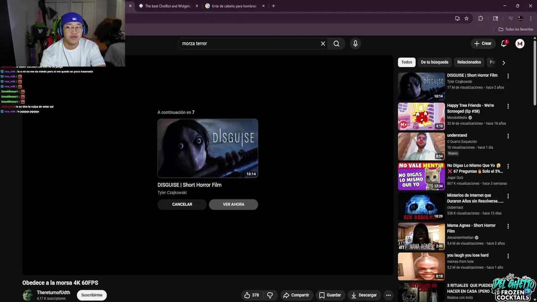Open the up-next DISGUISE thumbnail in the player

pos(208,148)
